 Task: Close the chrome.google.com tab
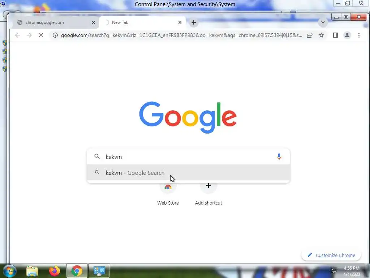94,22
